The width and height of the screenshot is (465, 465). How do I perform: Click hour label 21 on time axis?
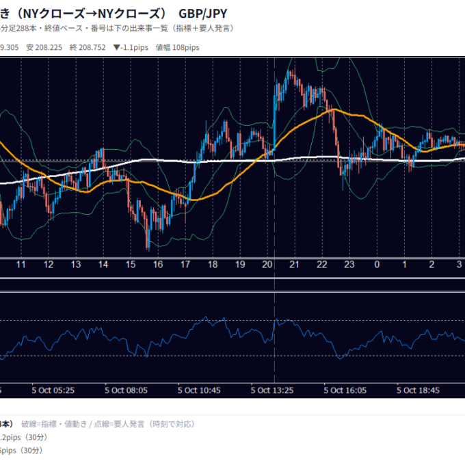[x=294, y=264]
